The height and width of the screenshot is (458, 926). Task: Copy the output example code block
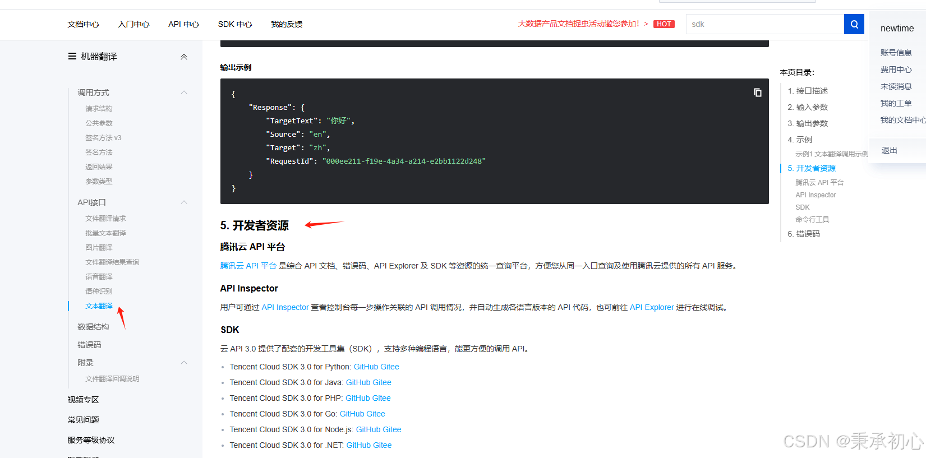757,92
